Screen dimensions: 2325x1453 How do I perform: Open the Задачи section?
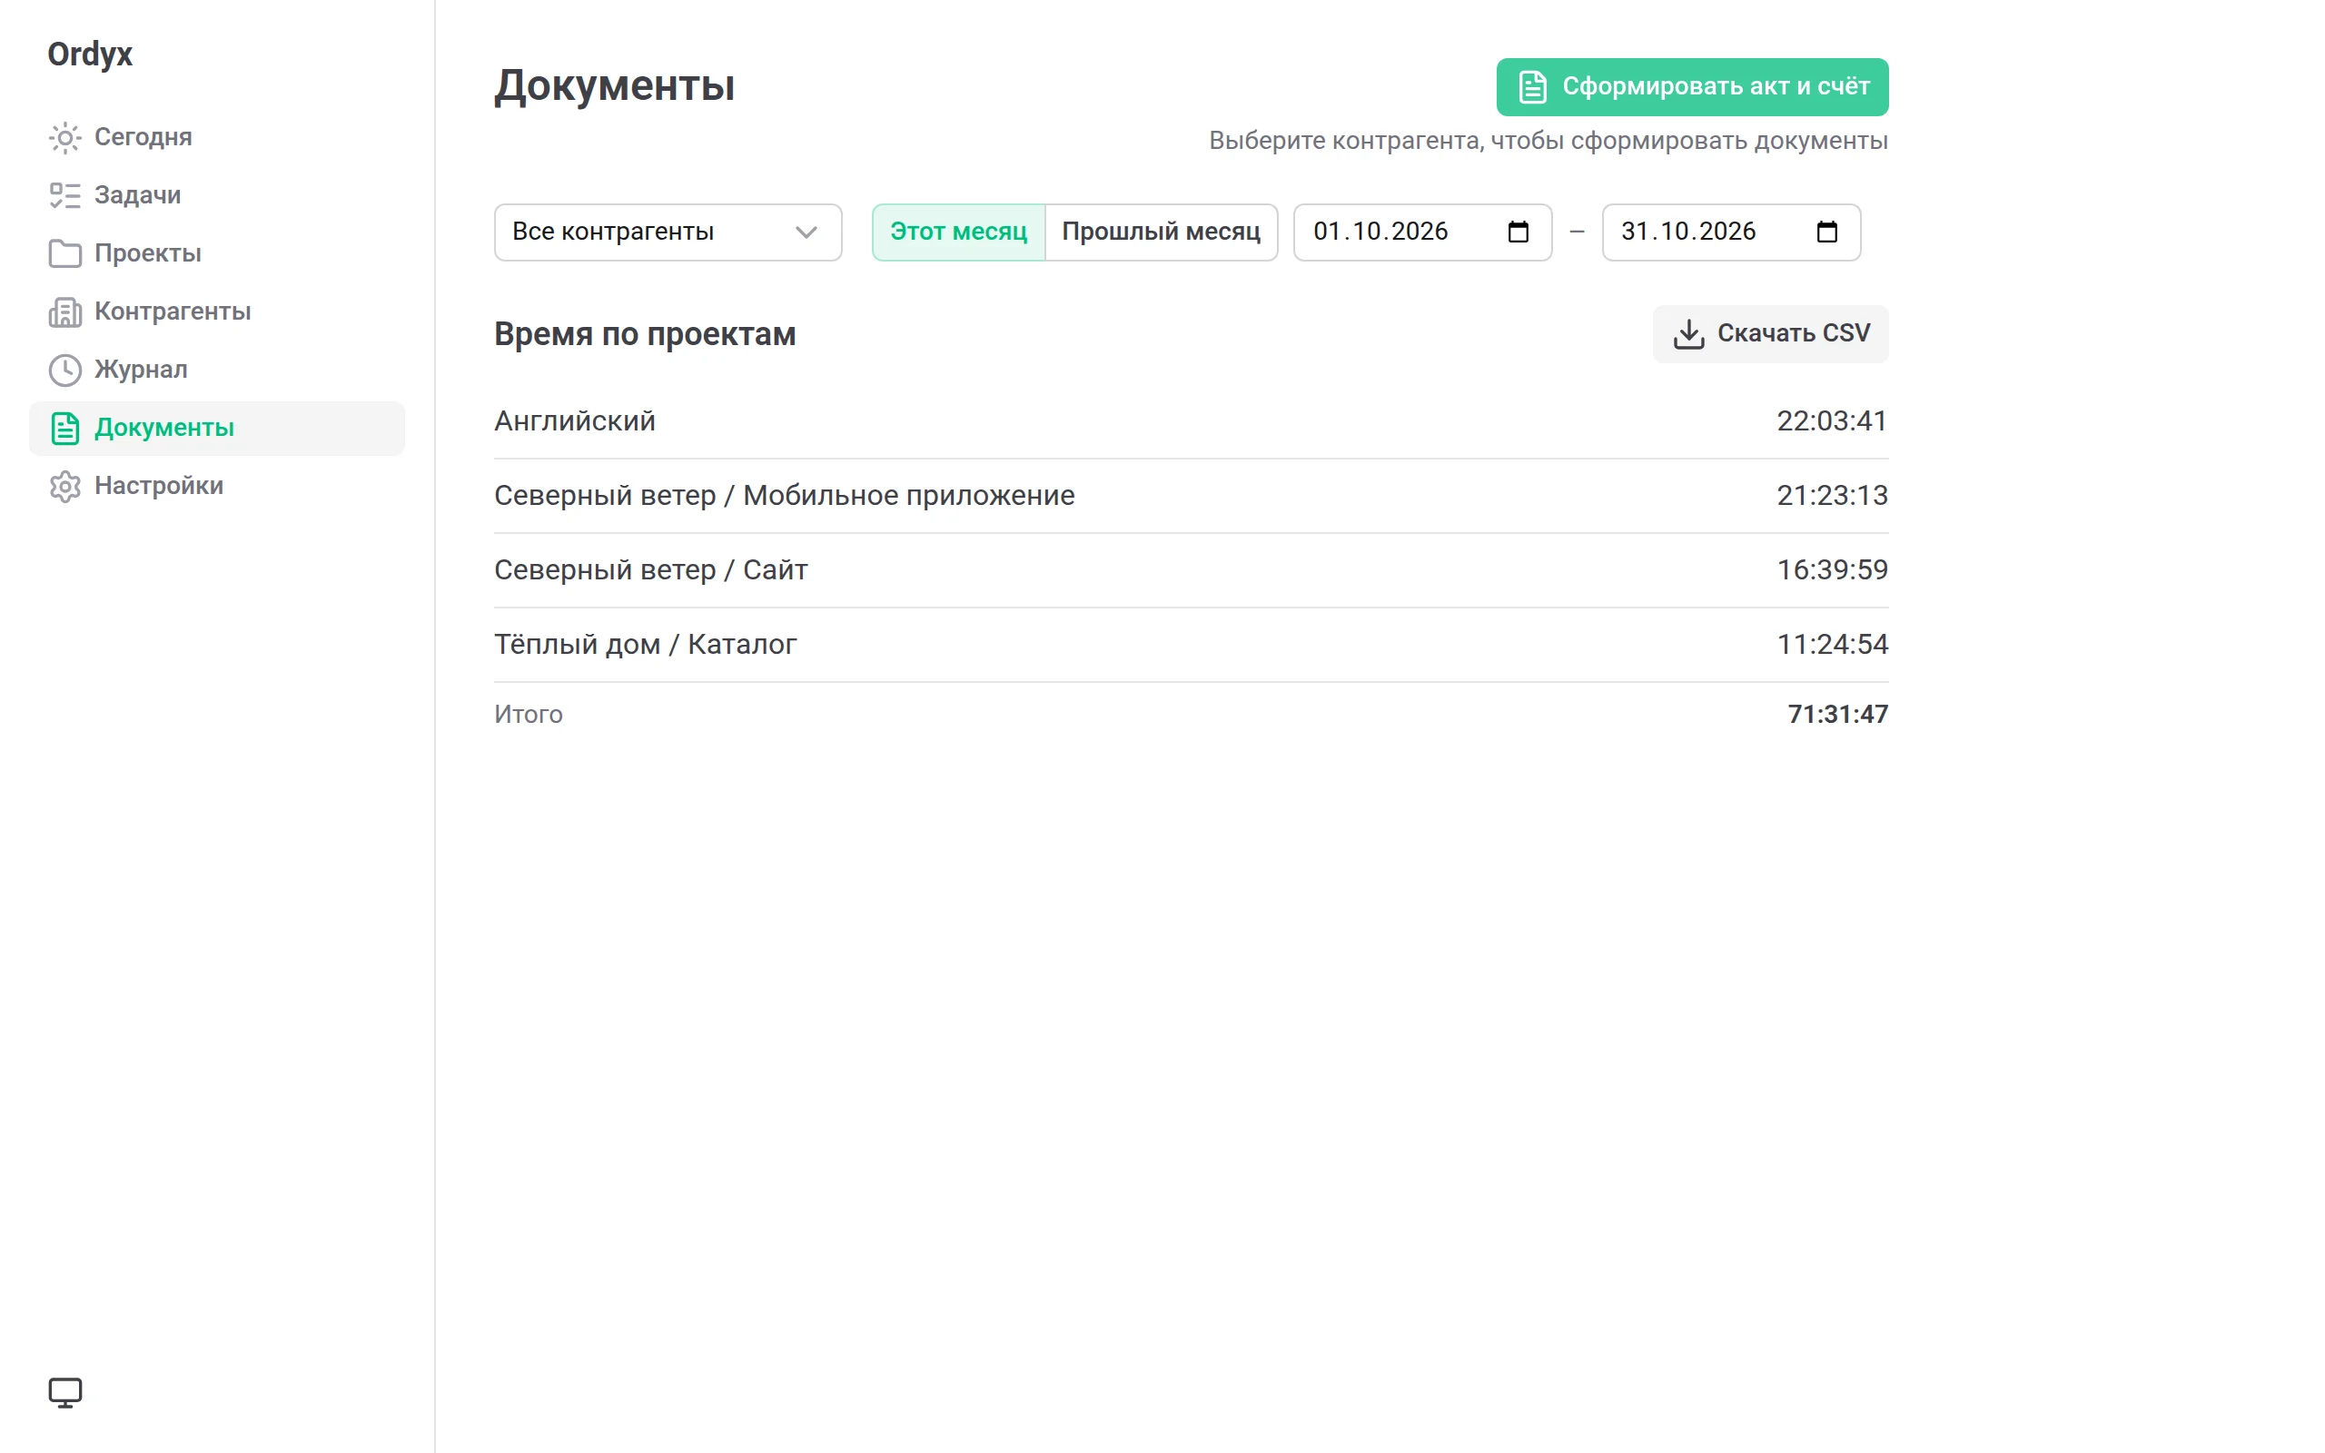tap(217, 196)
